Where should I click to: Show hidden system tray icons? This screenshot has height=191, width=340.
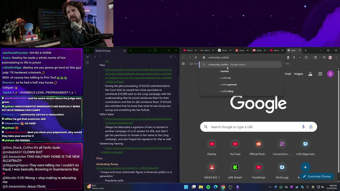pos(270,187)
